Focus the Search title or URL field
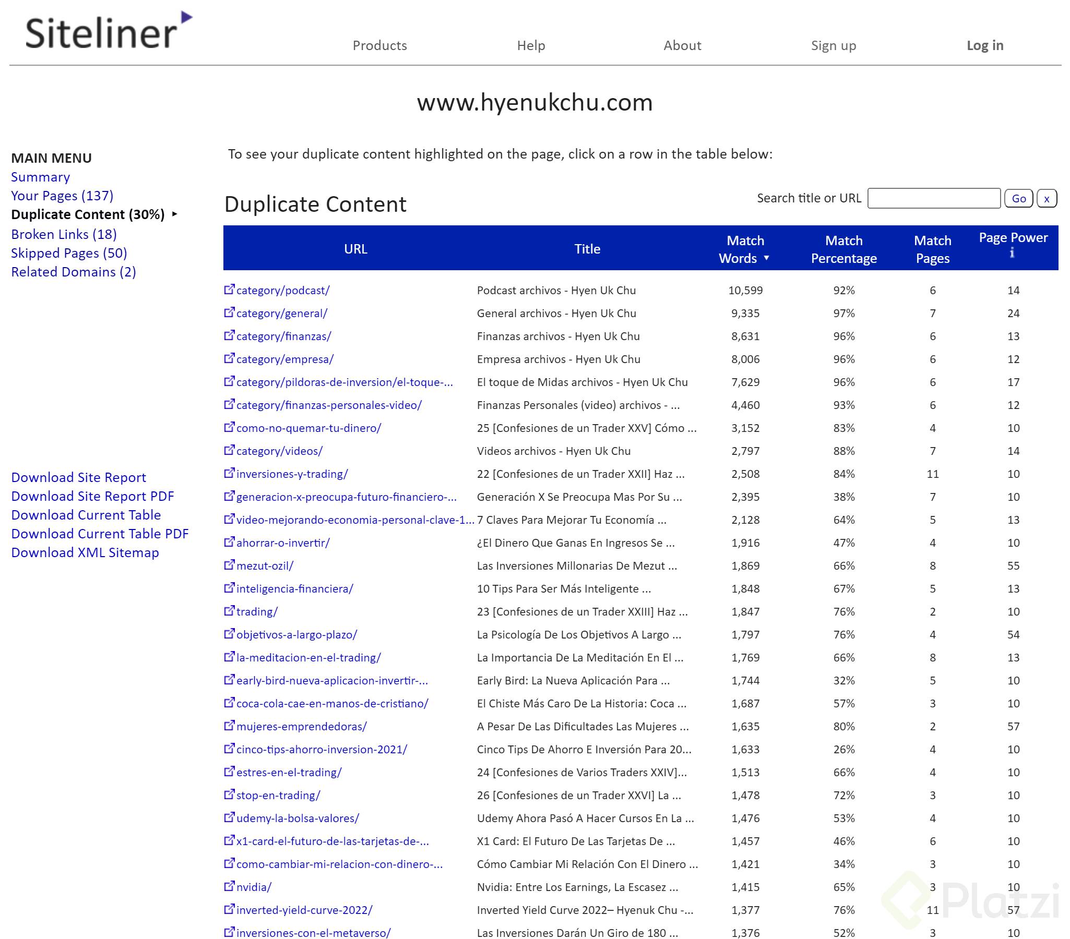This screenshot has width=1070, height=939. 933,198
